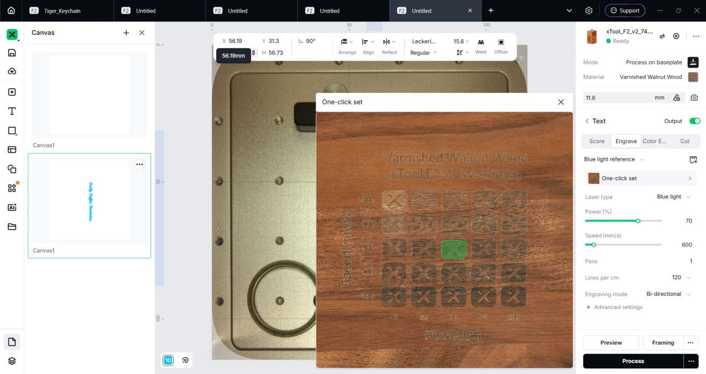Click the camera refresh icon
Screen dimensions: 706x374
(694, 97)
